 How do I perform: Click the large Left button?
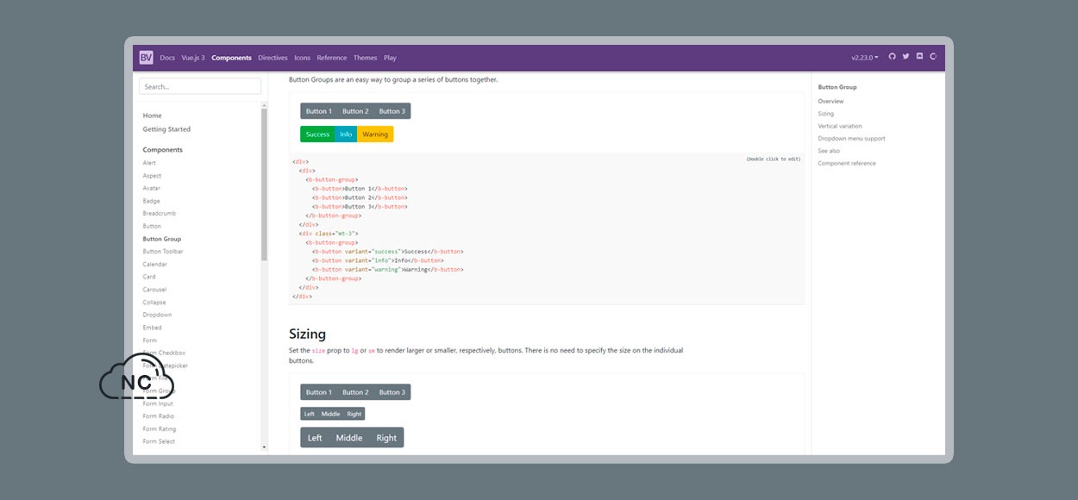coord(315,438)
